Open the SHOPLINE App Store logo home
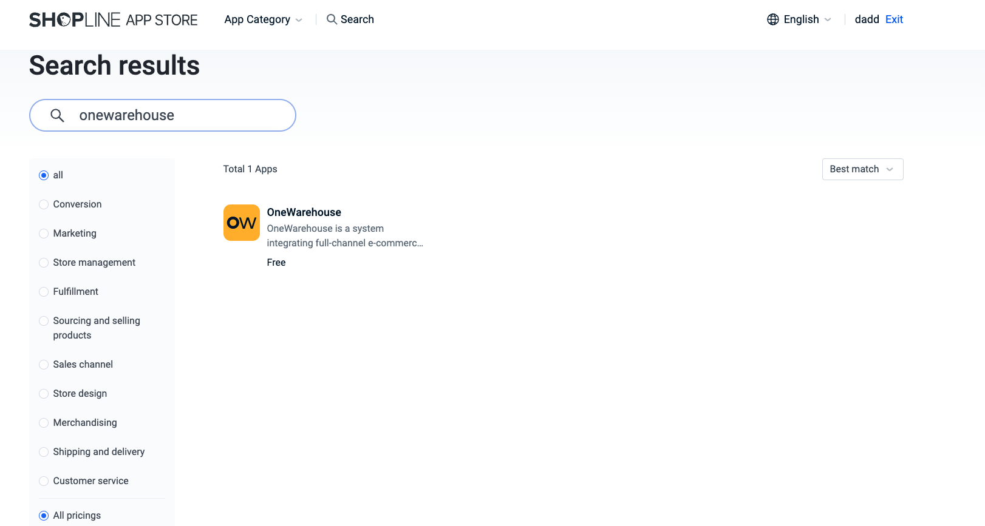Screen dimensions: 985x526 click(114, 19)
